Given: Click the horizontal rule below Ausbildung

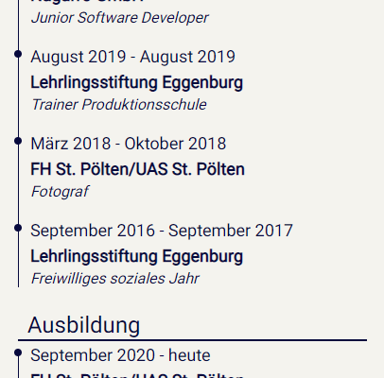Looking at the screenshot, I should (x=192, y=340).
